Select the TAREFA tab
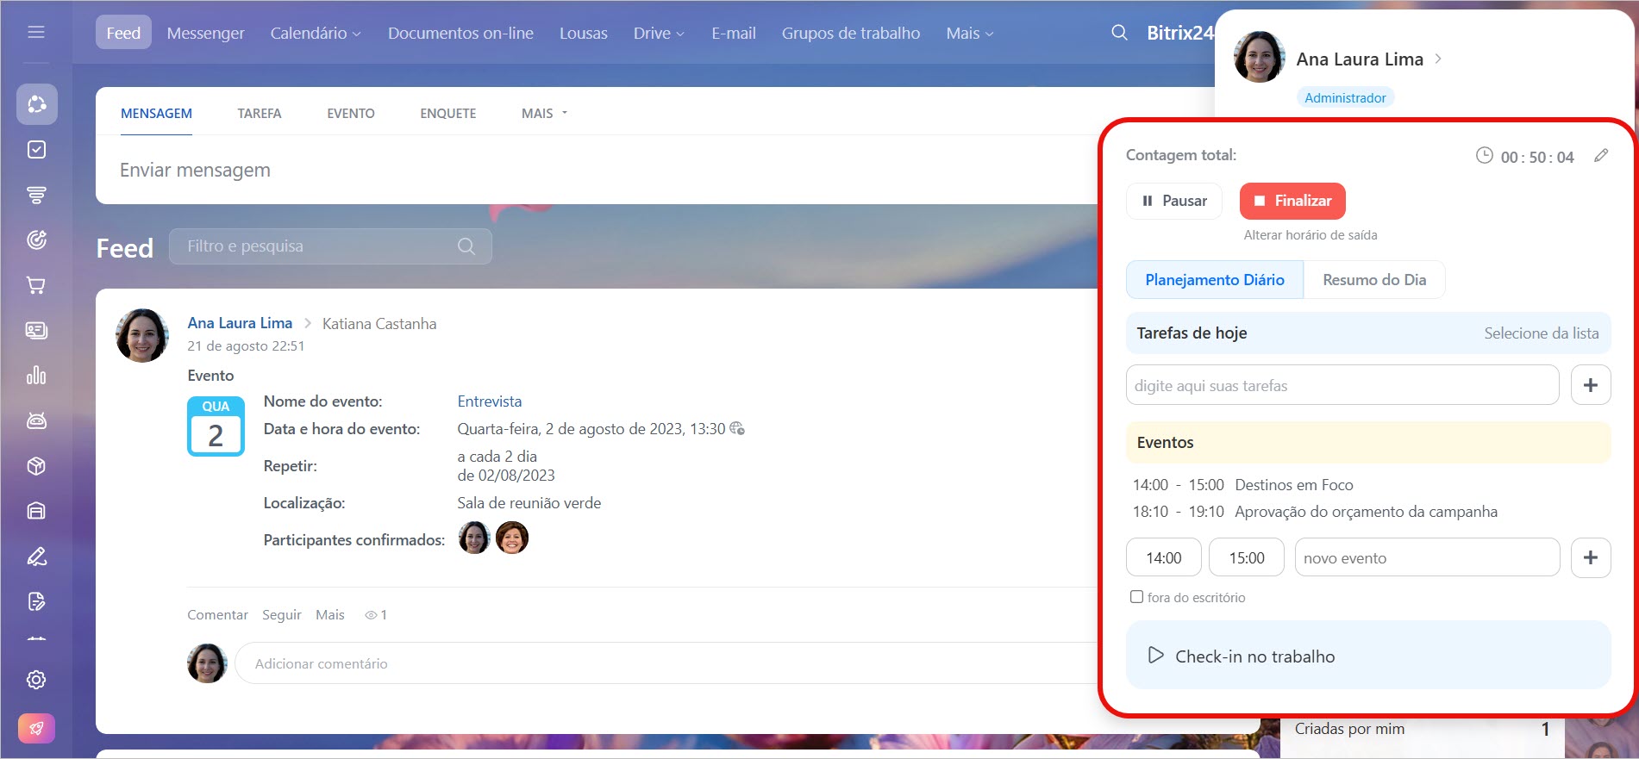The height and width of the screenshot is (759, 1639). (260, 114)
